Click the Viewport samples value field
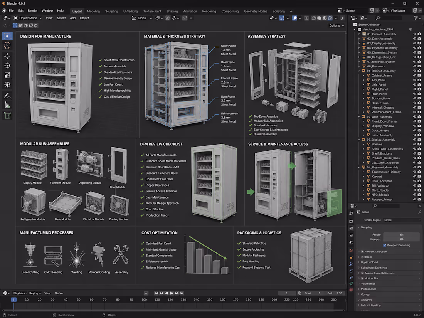 [402, 239]
